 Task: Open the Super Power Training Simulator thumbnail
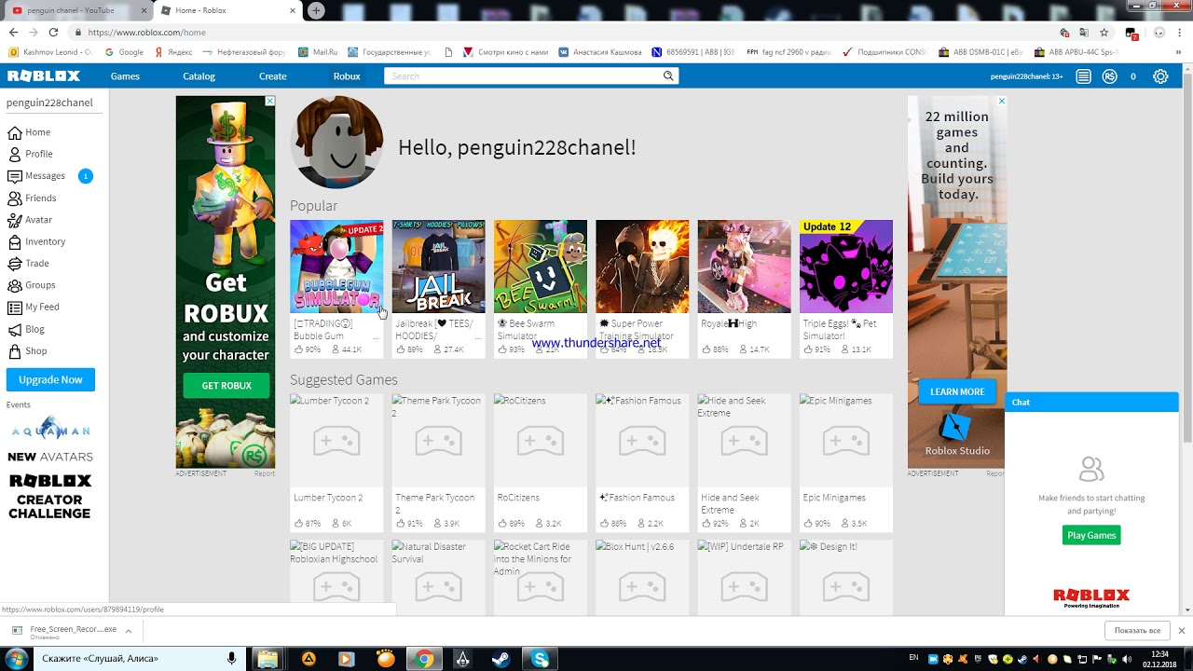[x=642, y=267]
